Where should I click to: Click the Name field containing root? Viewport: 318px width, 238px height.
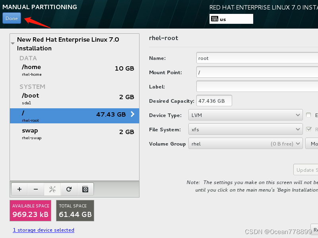click(x=257, y=58)
